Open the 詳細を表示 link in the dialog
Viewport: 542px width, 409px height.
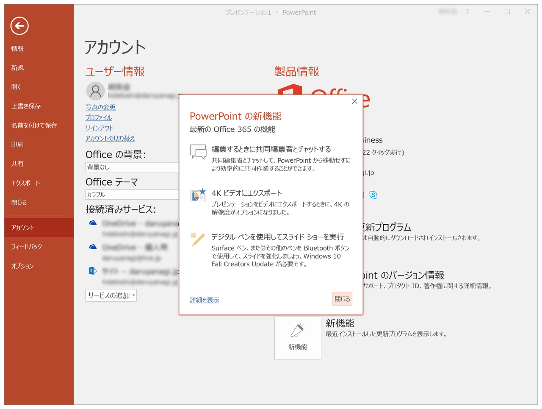coord(205,300)
